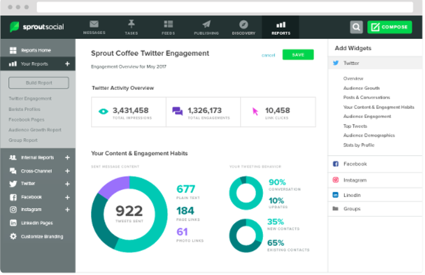The width and height of the screenshot is (425, 275).
Task: Open Tasks pin icon
Action: (x=131, y=24)
